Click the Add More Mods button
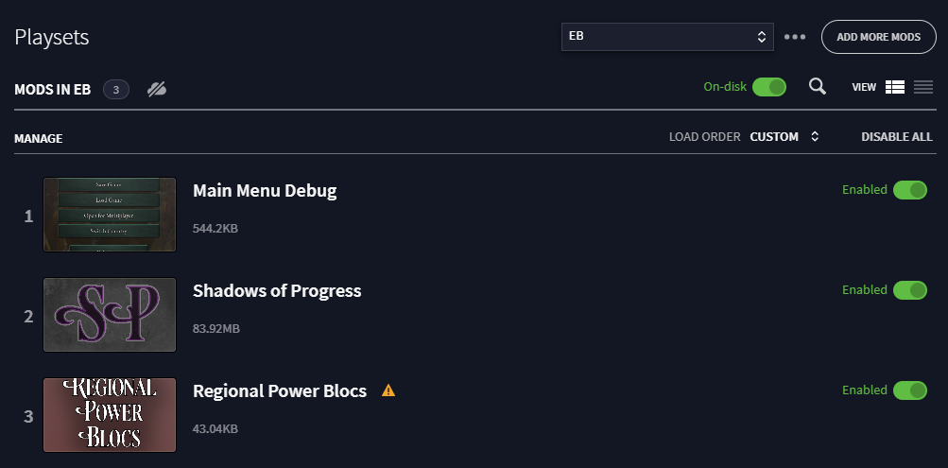 pos(878,37)
